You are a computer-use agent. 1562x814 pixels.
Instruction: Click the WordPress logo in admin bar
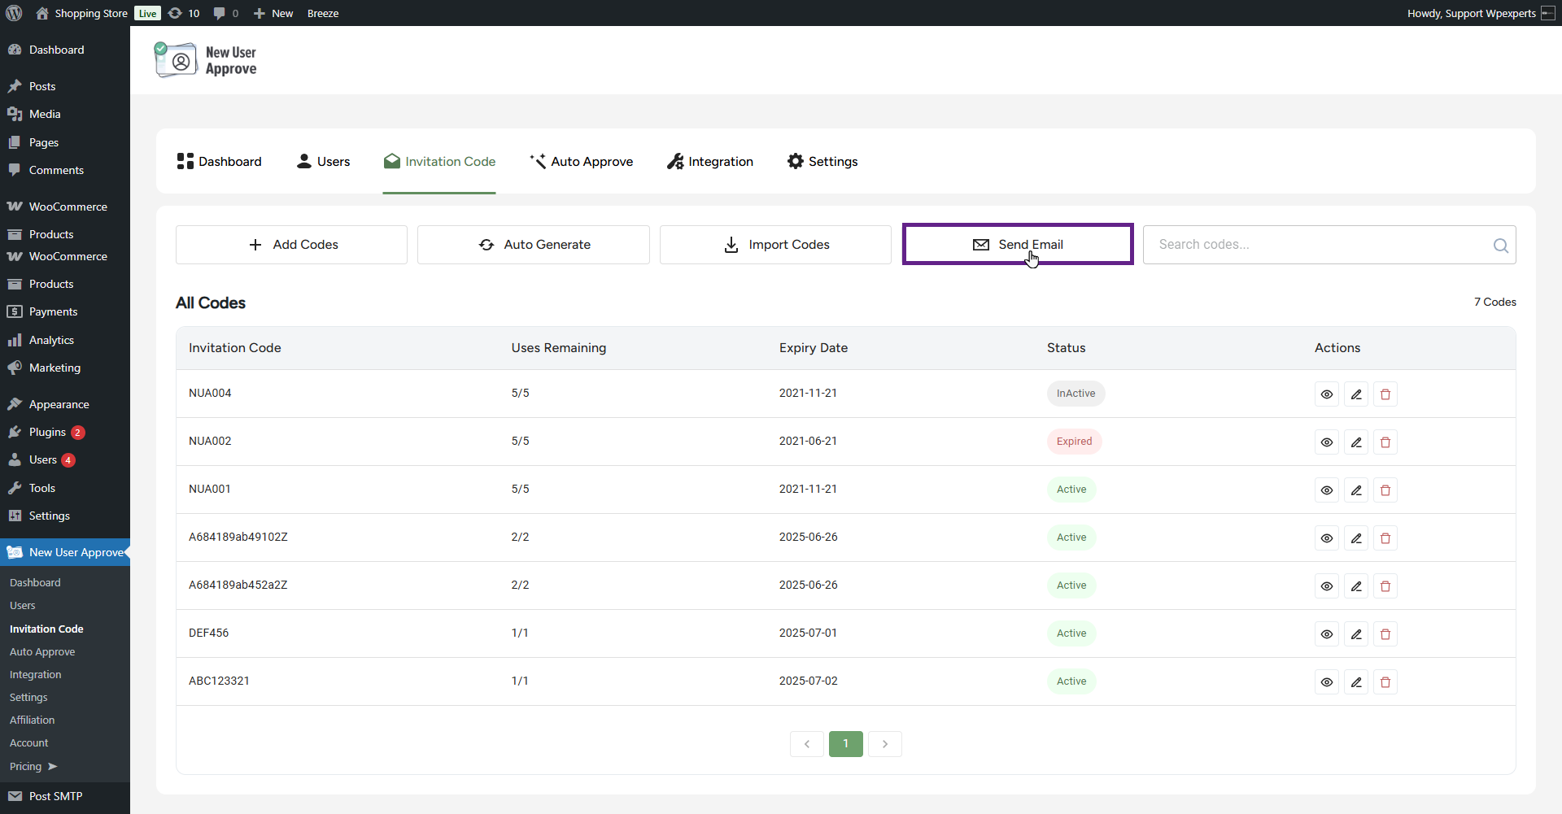click(14, 13)
